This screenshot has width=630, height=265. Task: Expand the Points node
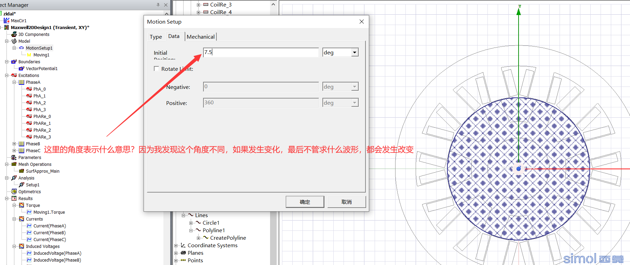point(176,261)
